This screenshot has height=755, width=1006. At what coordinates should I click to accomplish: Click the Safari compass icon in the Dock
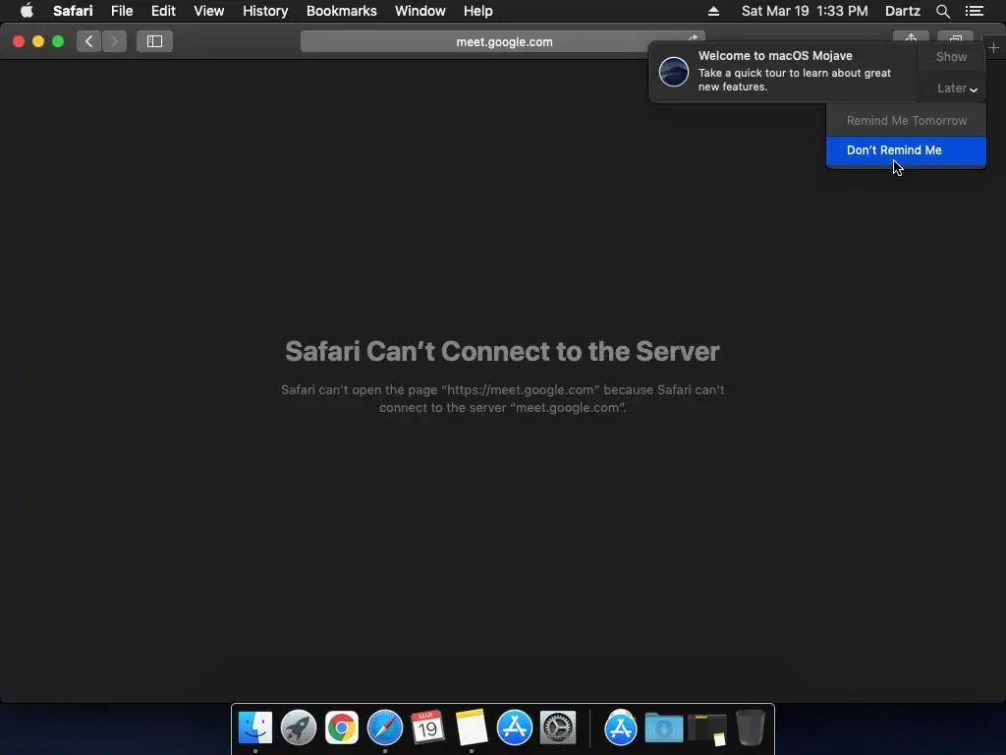tap(385, 728)
